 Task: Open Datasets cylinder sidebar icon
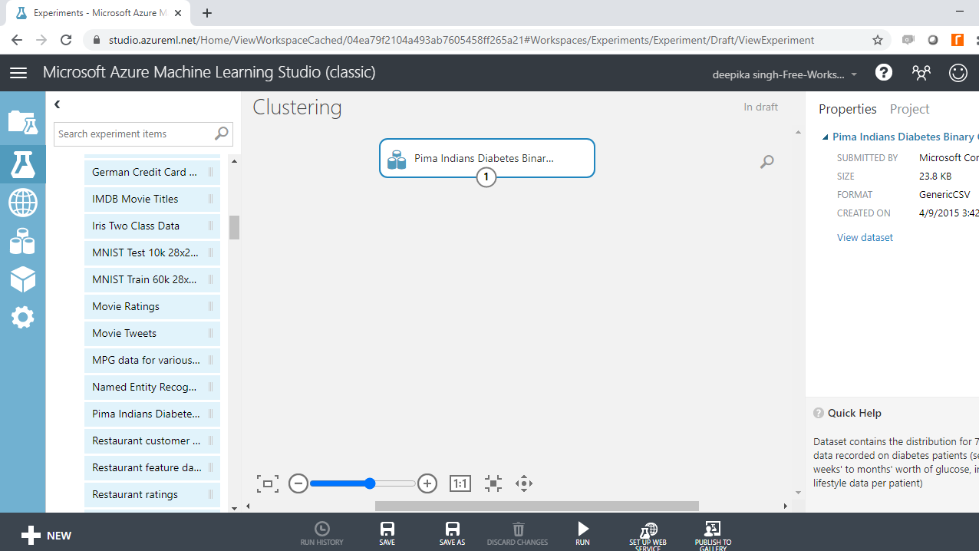22,242
